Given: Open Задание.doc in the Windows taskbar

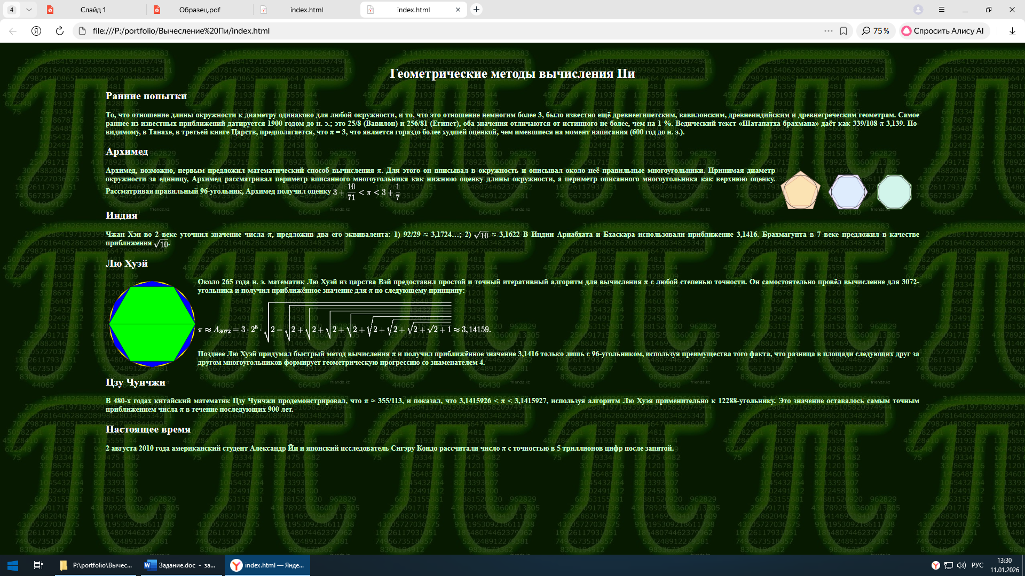Looking at the screenshot, I should click(182, 565).
